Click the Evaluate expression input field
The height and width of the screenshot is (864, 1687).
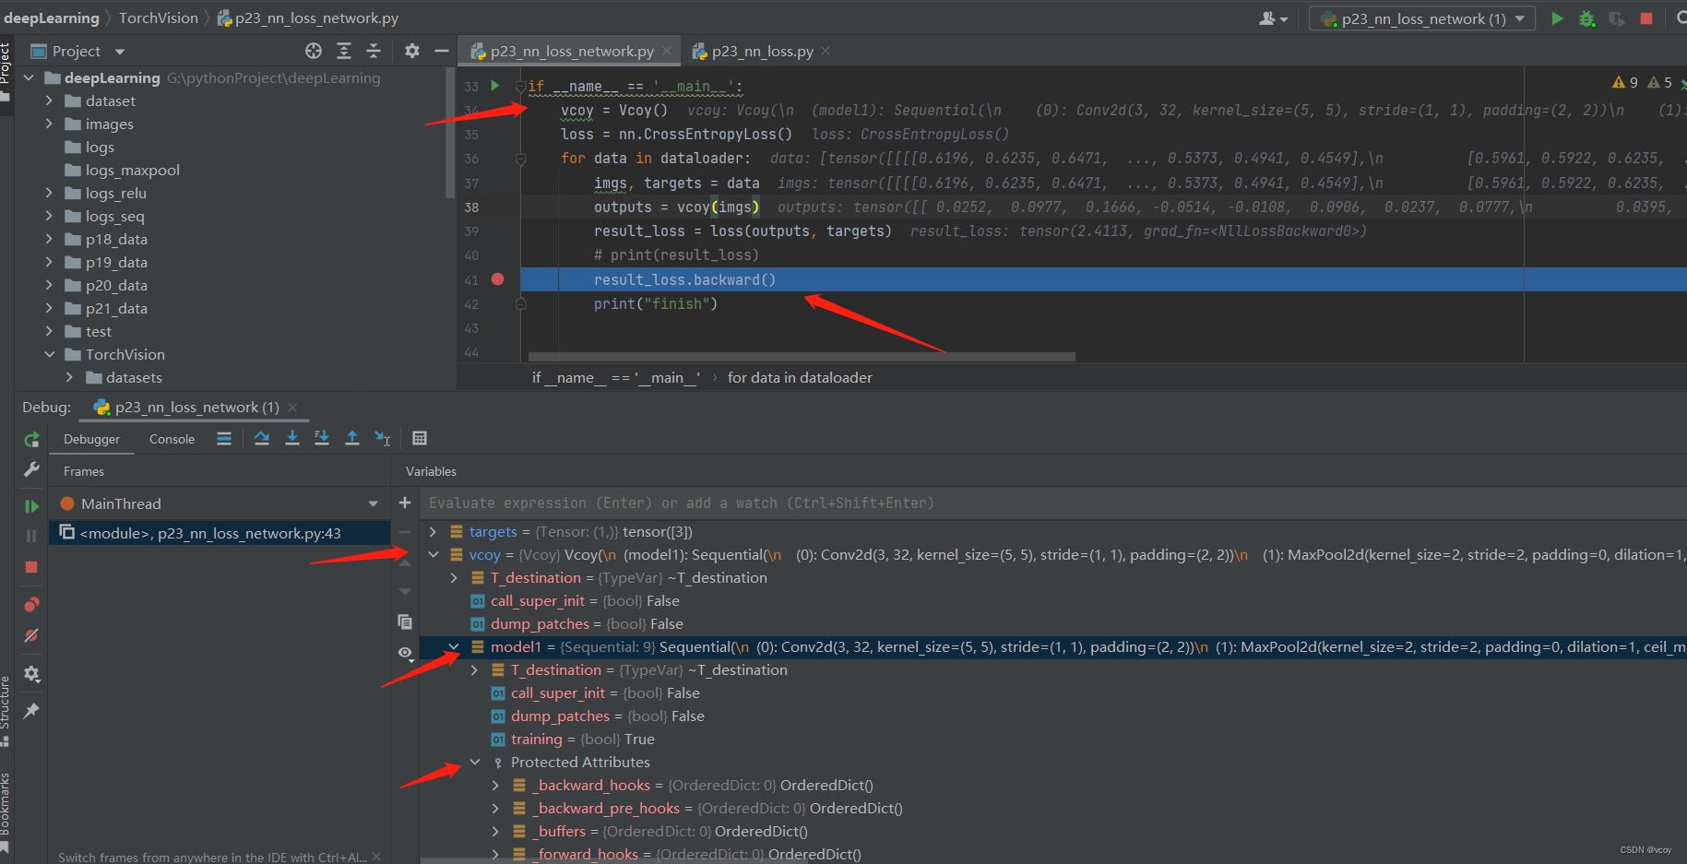pyautogui.click(x=1052, y=503)
